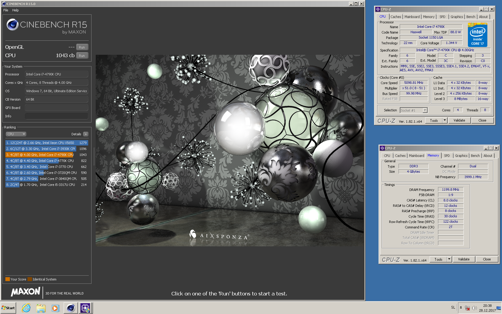Open About tab in top CPU-Z
Viewport: 502px width, 314px height.
click(x=483, y=17)
